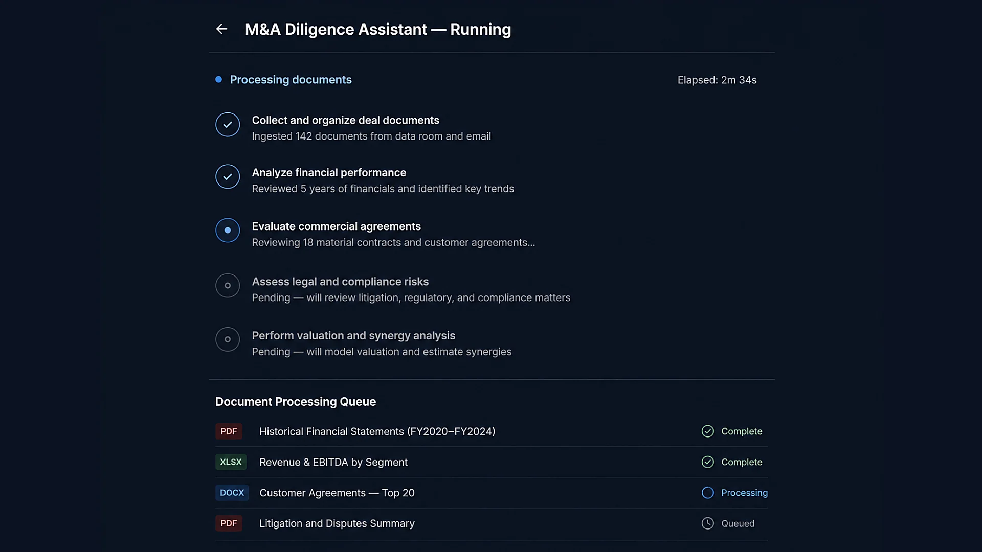
Task: Click pending litigation and regulatory review description
Action: pyautogui.click(x=411, y=298)
